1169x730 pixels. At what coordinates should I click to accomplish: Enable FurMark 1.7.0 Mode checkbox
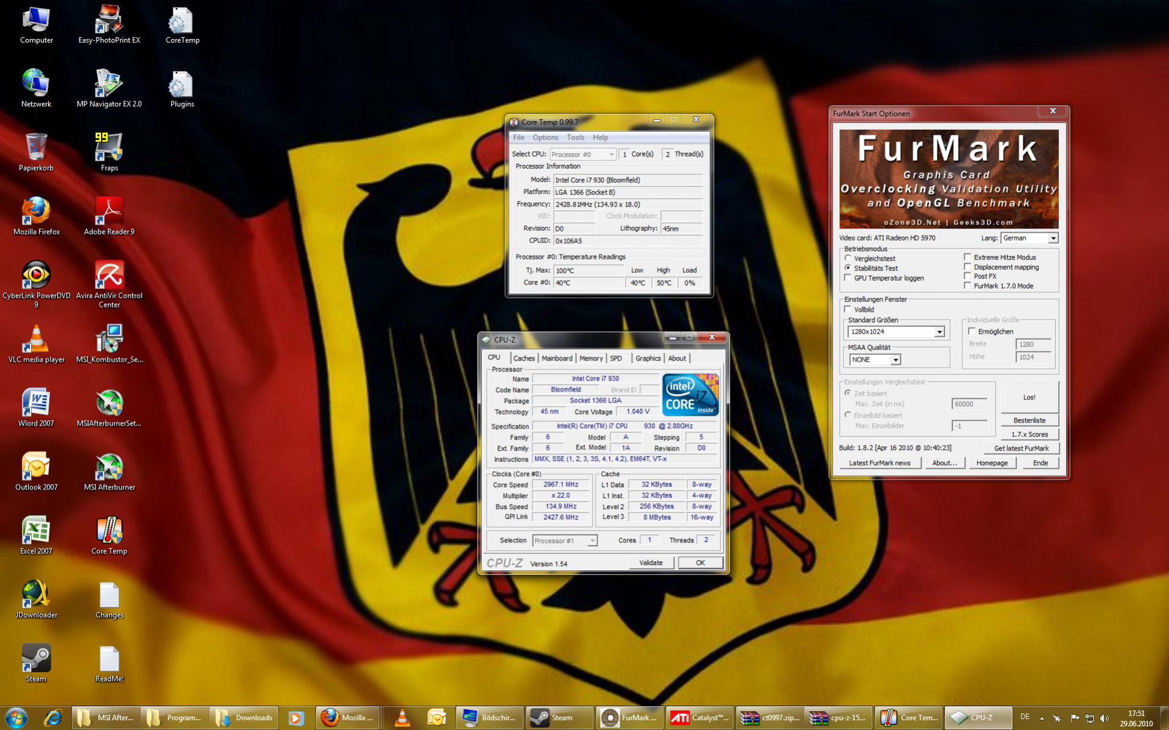click(x=967, y=286)
